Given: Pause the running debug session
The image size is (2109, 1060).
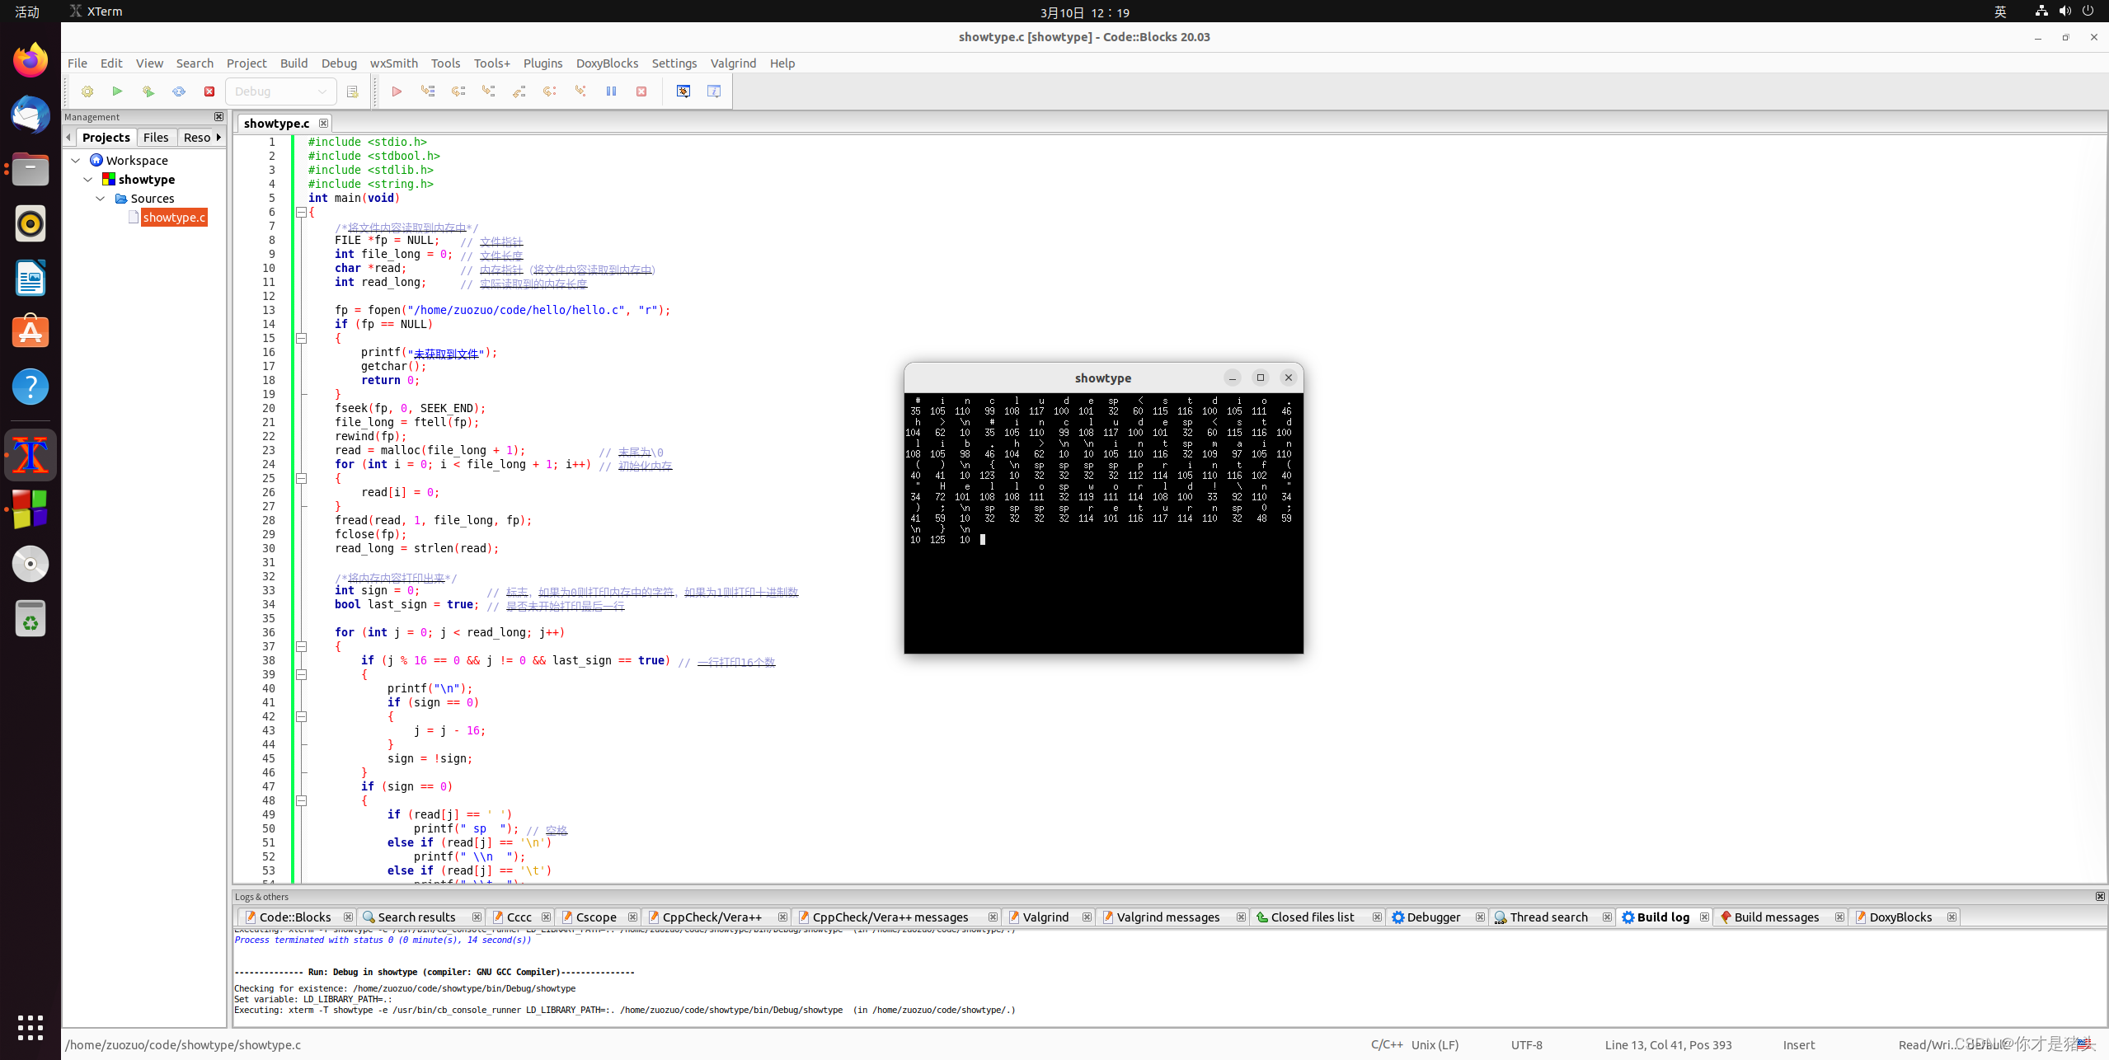Looking at the screenshot, I should [611, 91].
